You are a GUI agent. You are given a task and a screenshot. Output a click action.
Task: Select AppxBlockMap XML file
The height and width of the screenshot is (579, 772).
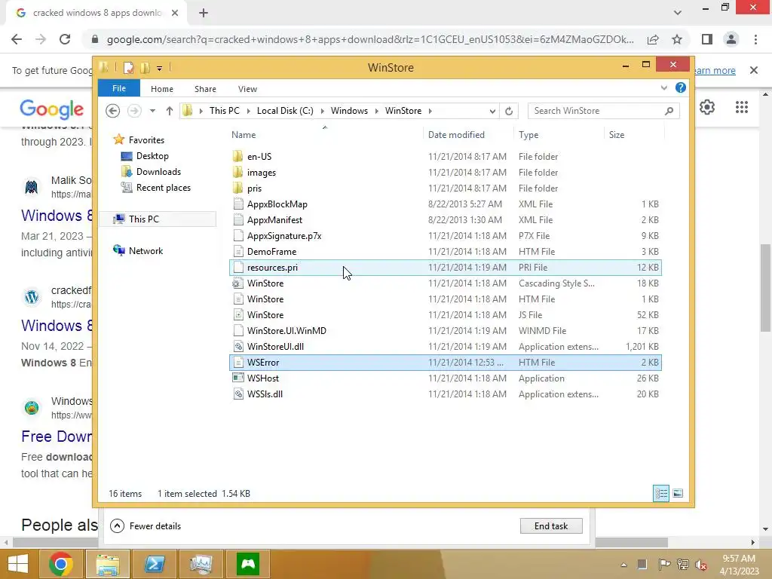click(x=445, y=204)
